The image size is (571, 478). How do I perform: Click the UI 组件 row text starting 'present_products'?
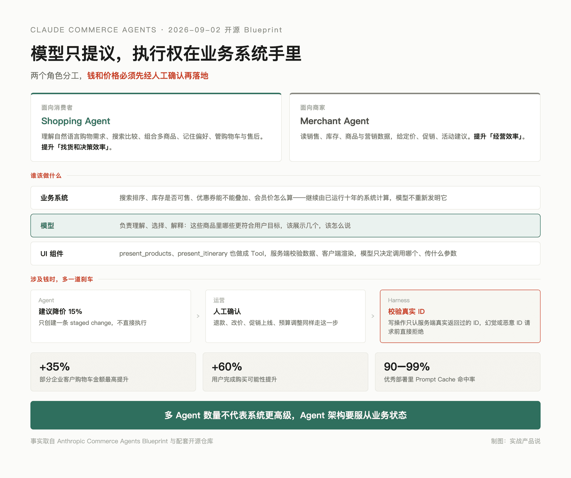pyautogui.click(x=288, y=254)
